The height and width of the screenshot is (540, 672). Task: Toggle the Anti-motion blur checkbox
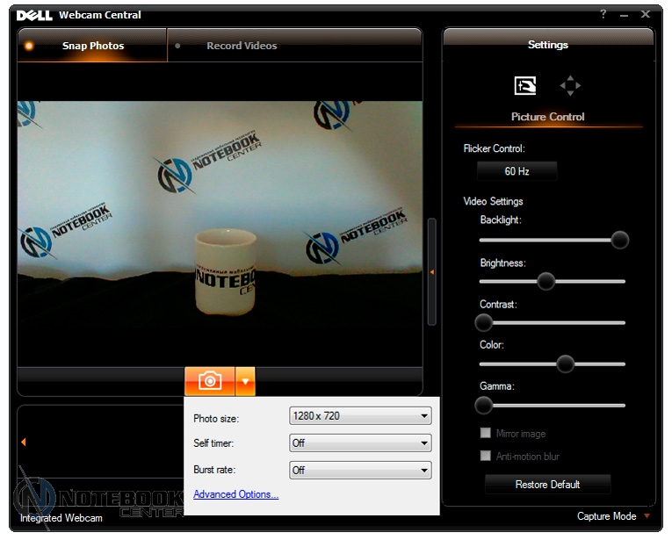(485, 456)
